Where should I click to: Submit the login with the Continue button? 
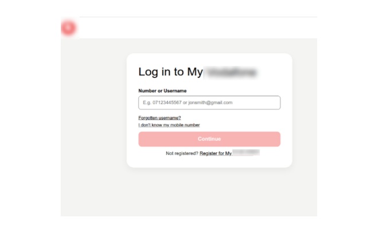coord(209,139)
